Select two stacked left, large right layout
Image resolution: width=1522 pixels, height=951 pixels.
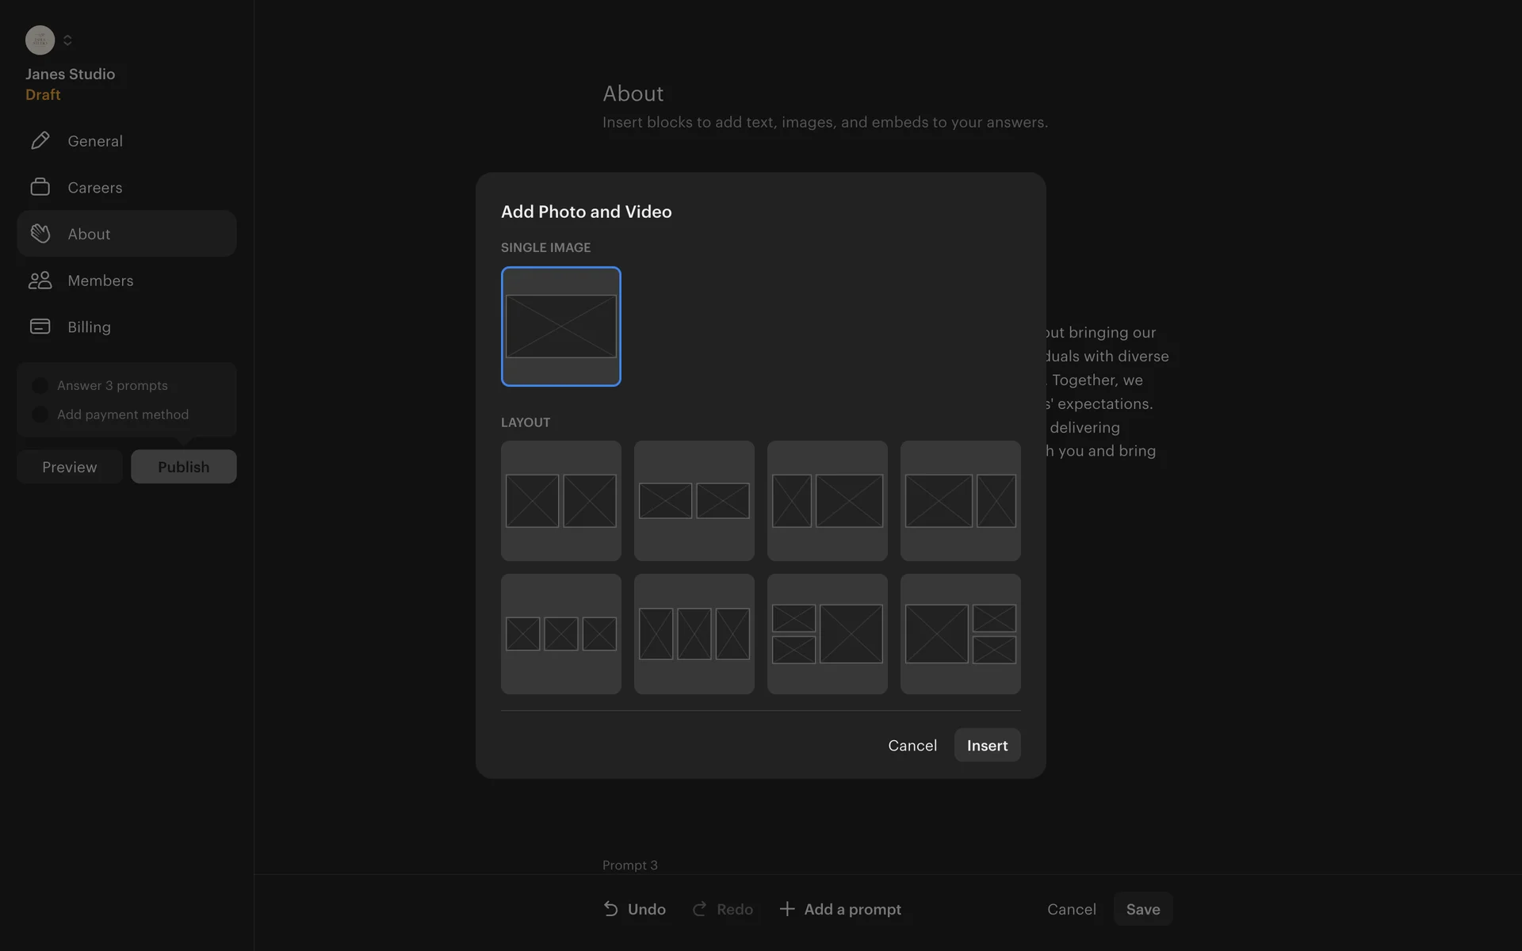[x=827, y=634]
